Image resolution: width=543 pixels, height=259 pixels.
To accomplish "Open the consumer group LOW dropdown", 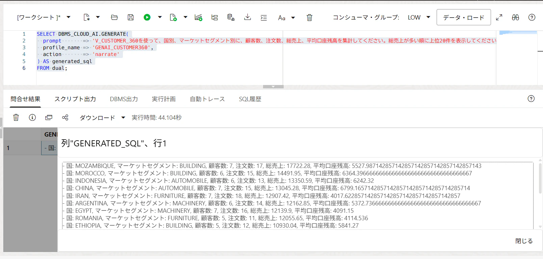I will 429,17.
